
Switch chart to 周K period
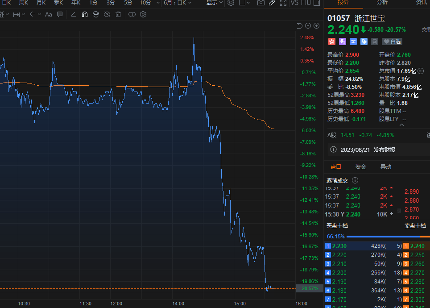tap(24, 3)
